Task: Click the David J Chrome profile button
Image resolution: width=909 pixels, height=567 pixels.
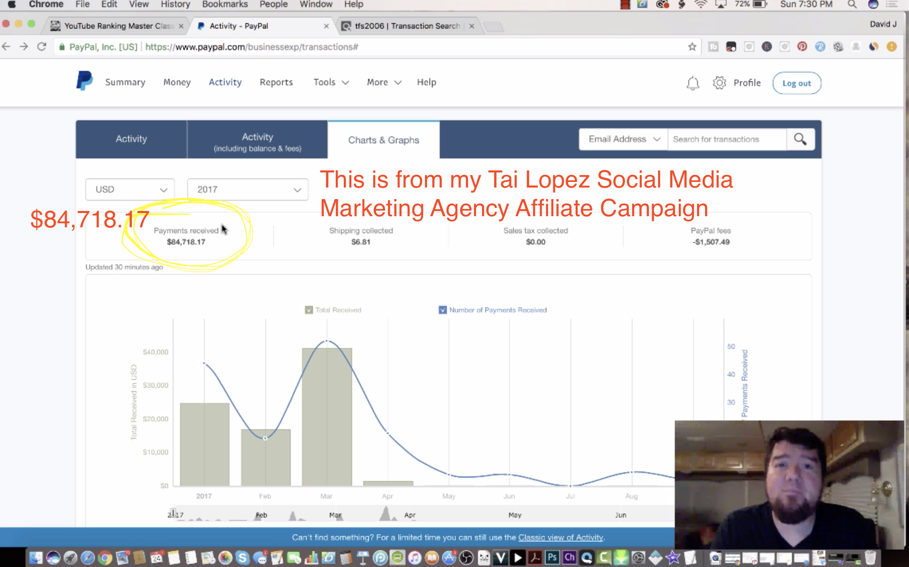Action: coord(883,24)
